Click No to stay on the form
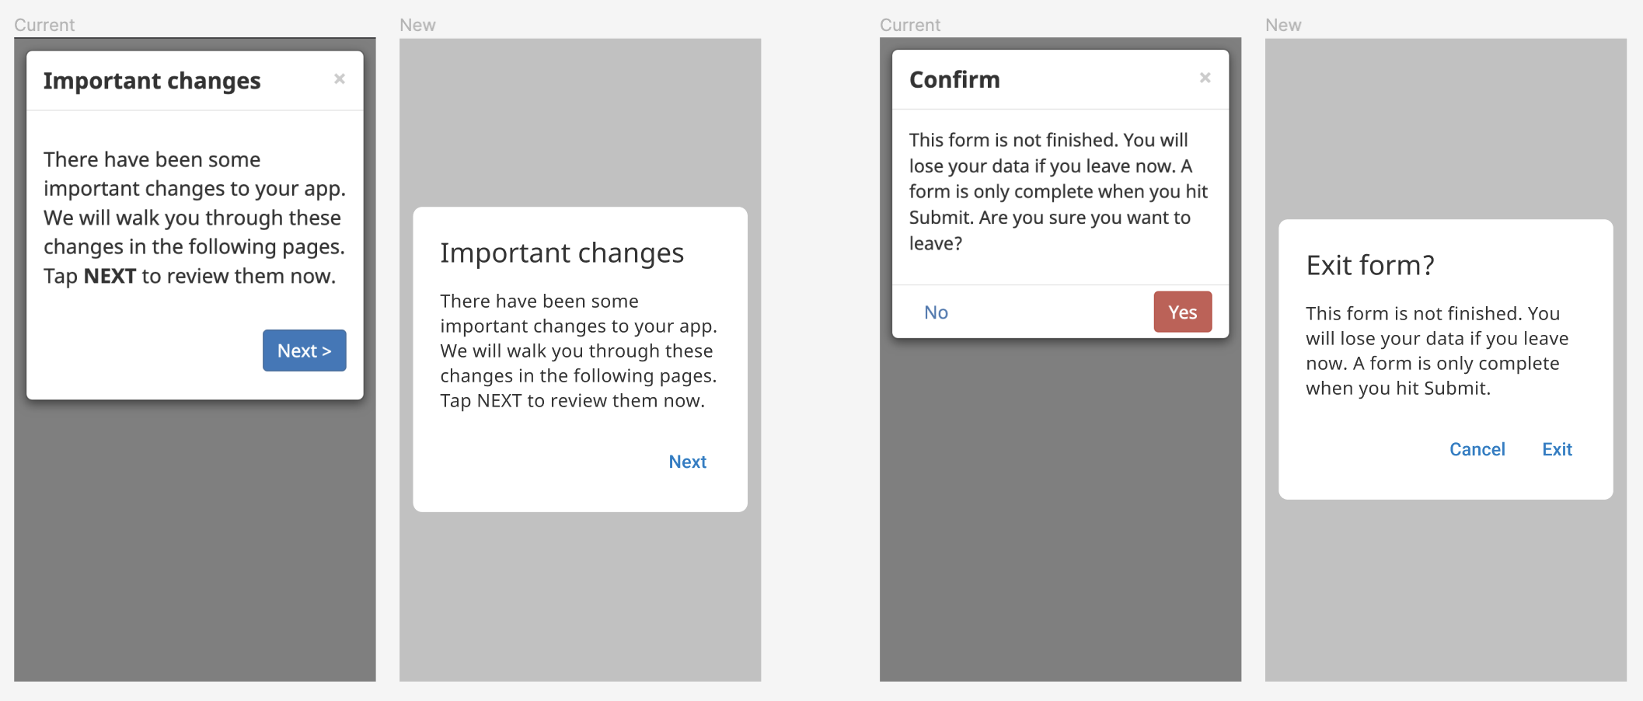Screen dimensions: 1643x701 pyautogui.click(x=935, y=312)
